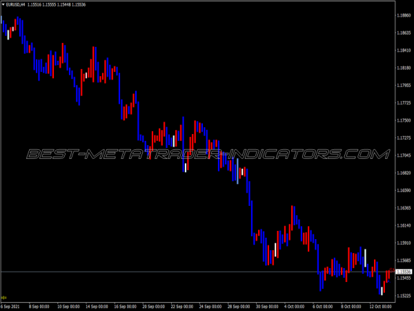Click the 1.18410 price scale label

pos(404,50)
